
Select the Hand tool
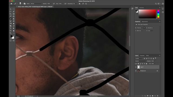(x=14, y=31)
